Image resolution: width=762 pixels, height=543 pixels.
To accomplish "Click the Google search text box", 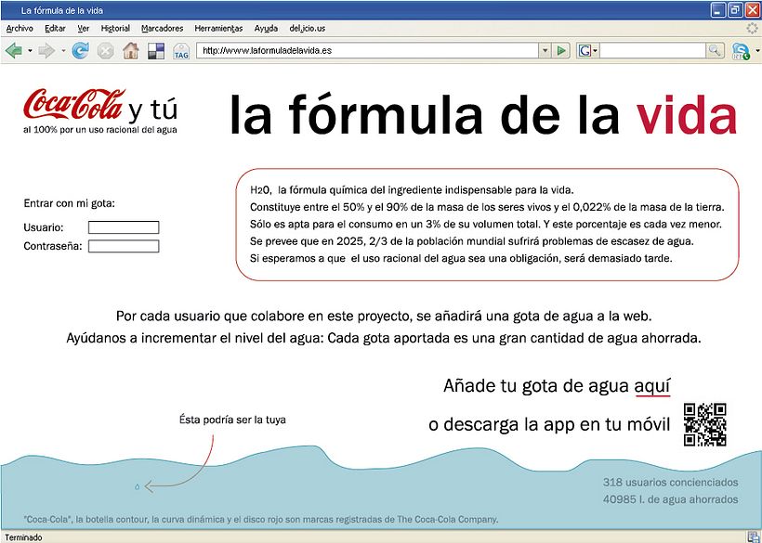I will [652, 50].
